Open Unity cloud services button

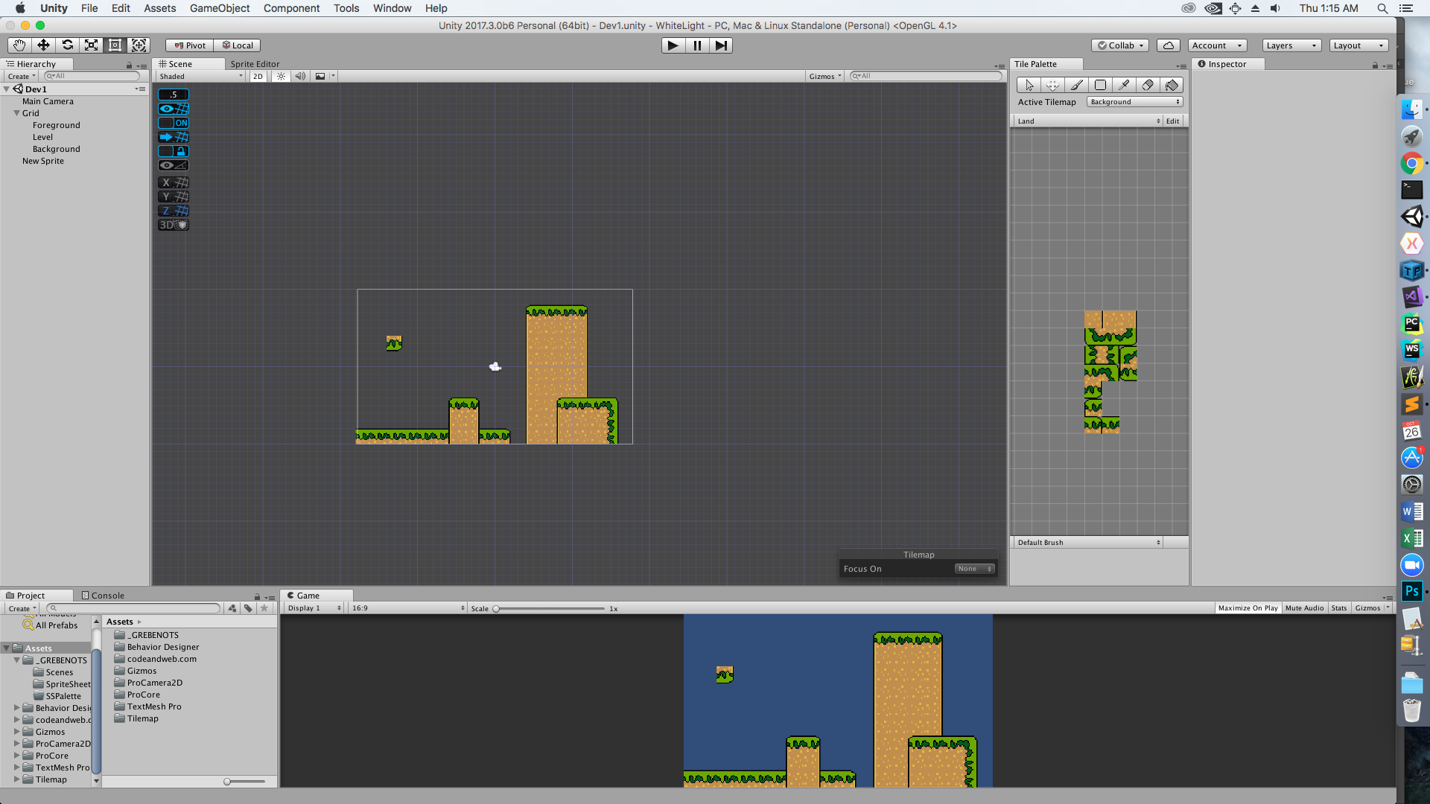(1169, 45)
